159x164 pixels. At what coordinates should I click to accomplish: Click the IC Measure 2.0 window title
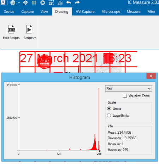143,2
